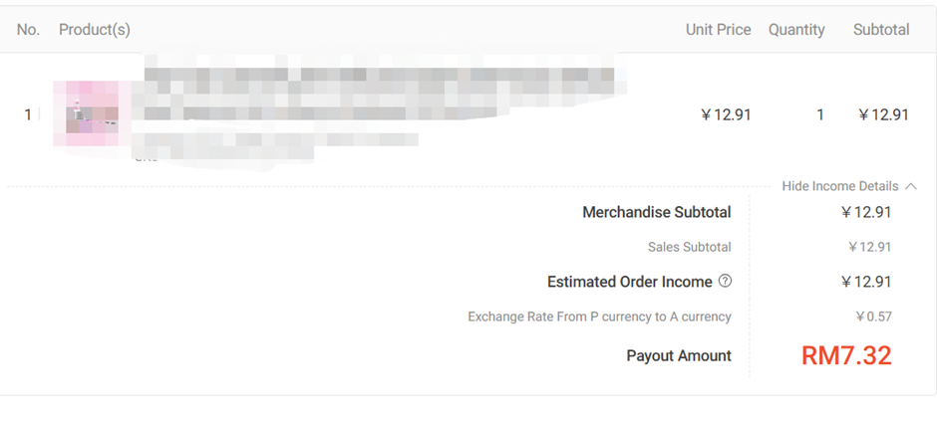Click the Quantity column header
Image resolution: width=937 pixels, height=421 pixels.
point(795,30)
